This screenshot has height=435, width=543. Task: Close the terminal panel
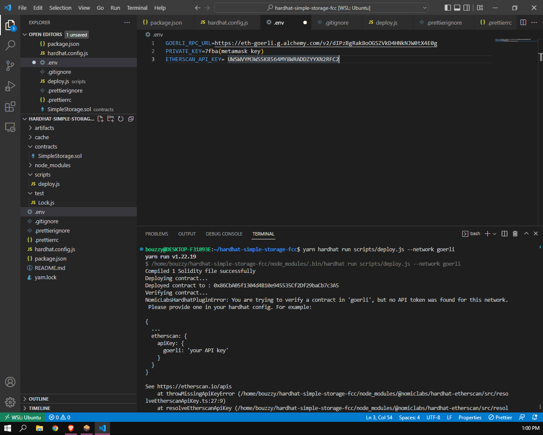tap(536, 234)
